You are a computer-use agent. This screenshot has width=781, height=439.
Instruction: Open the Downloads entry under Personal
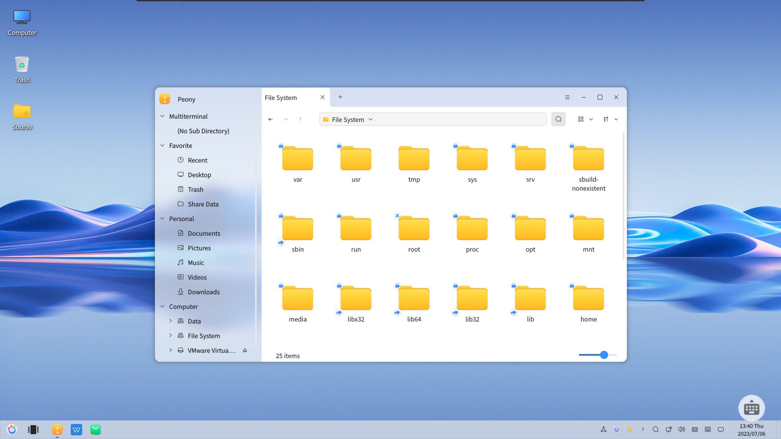click(203, 292)
